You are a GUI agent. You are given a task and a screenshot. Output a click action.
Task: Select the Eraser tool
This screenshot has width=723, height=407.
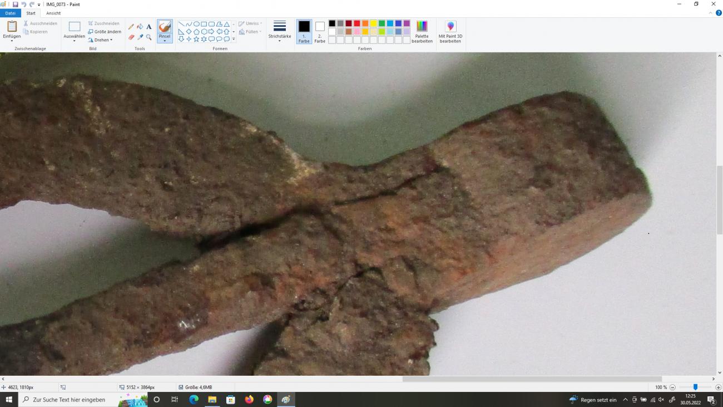131,37
